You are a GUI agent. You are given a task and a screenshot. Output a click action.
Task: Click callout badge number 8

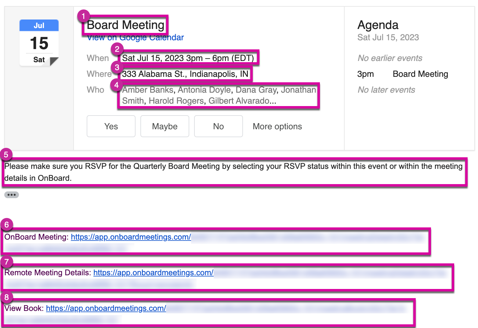(7, 297)
